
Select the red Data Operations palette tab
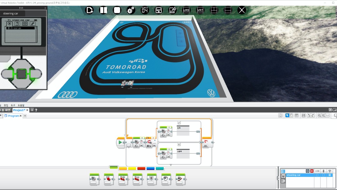pyautogui.click(x=141, y=168)
